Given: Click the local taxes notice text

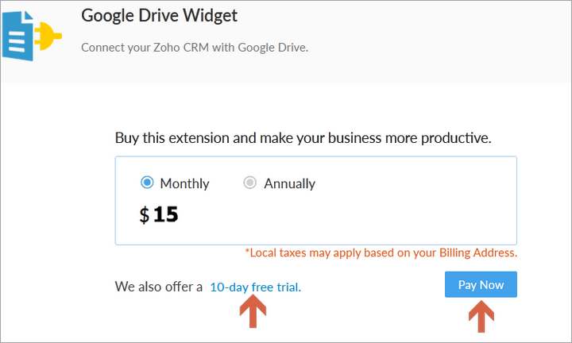Looking at the screenshot, I should coord(381,252).
